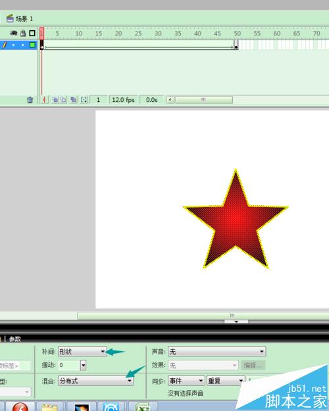Click the show/hide all layers eye icon

13,34
